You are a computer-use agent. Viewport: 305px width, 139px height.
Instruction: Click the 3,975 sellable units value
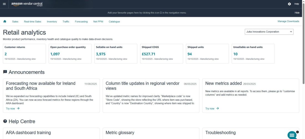[x=101, y=54]
